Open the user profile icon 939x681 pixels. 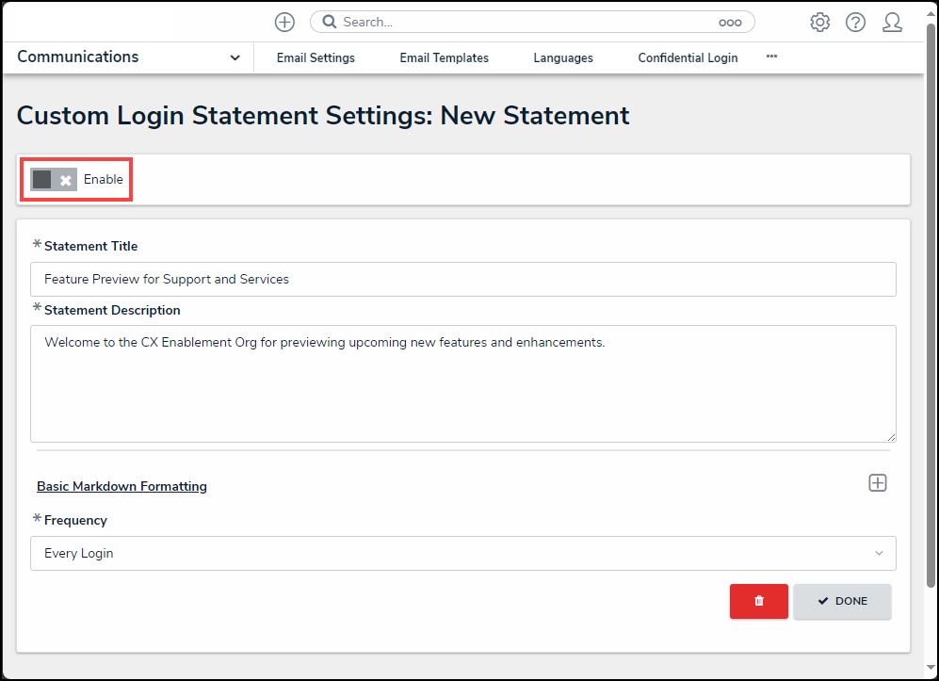tap(892, 23)
